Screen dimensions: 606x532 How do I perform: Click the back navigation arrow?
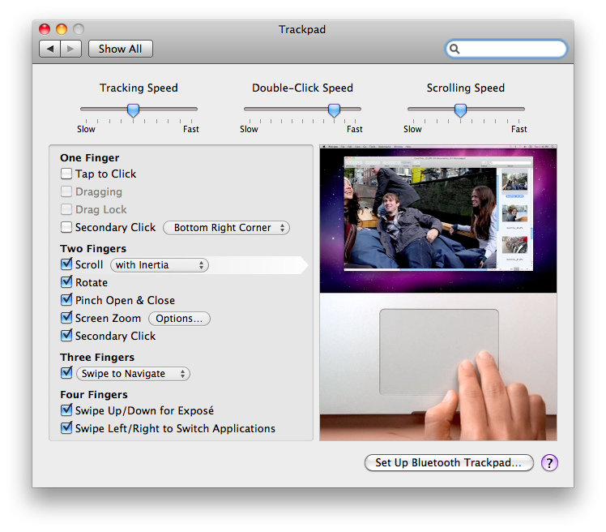click(x=50, y=49)
